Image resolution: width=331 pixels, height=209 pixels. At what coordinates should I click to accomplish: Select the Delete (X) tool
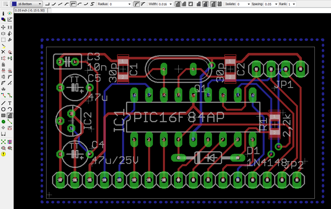[3, 52]
